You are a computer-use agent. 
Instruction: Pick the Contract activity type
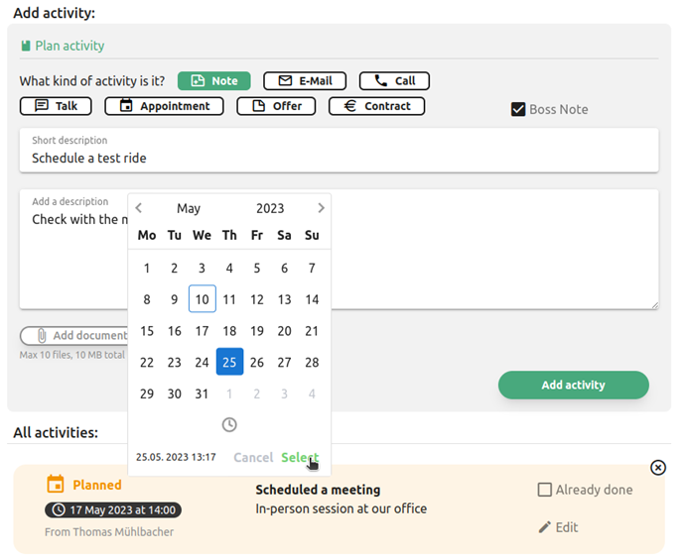pyautogui.click(x=377, y=106)
